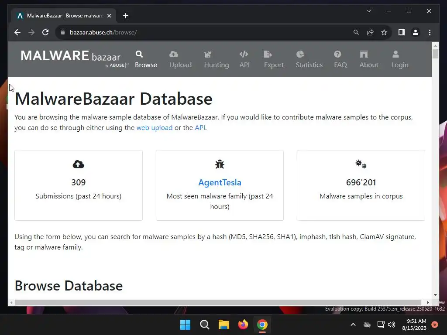Open File Explorer from taskbar
This screenshot has height=335, width=447.
pyautogui.click(x=224, y=325)
